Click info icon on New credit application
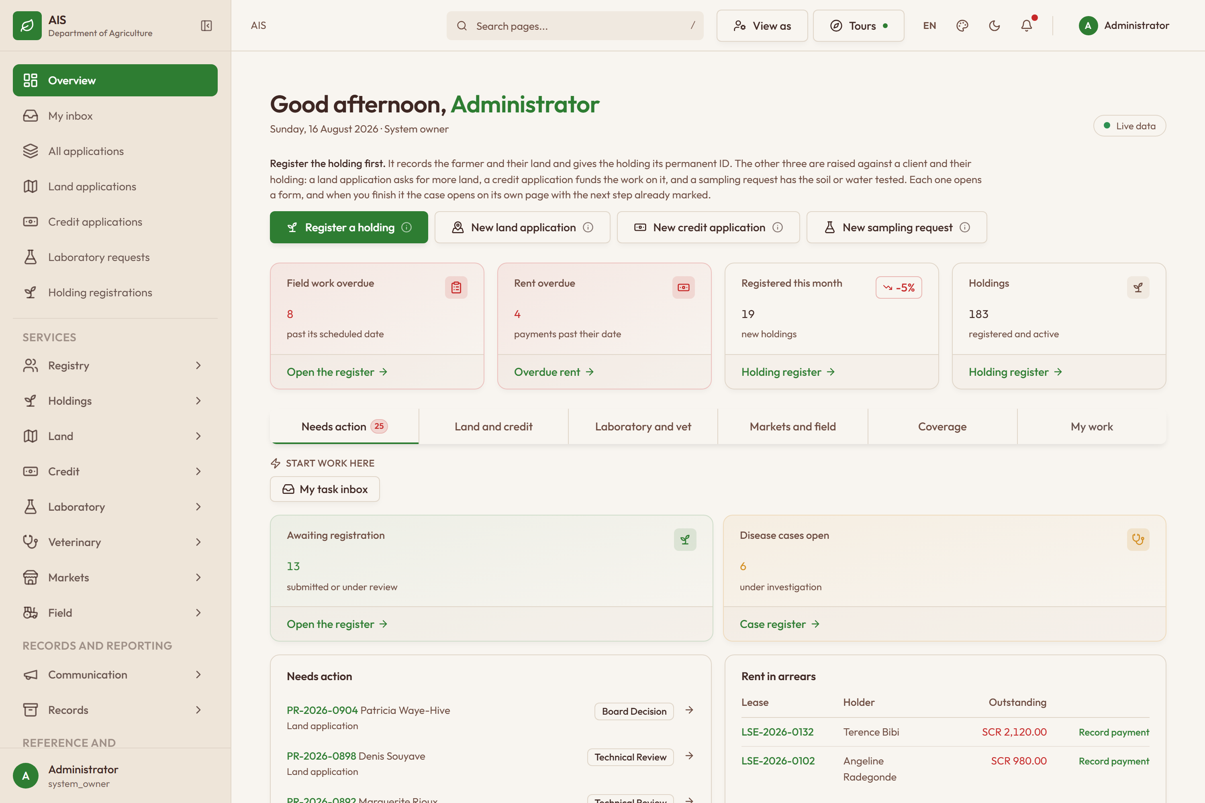Screen dimensions: 1205x803 click(778, 227)
